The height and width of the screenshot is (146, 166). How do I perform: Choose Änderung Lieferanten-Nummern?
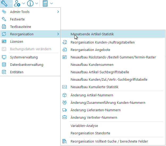pyautogui.click(x=96, y=110)
